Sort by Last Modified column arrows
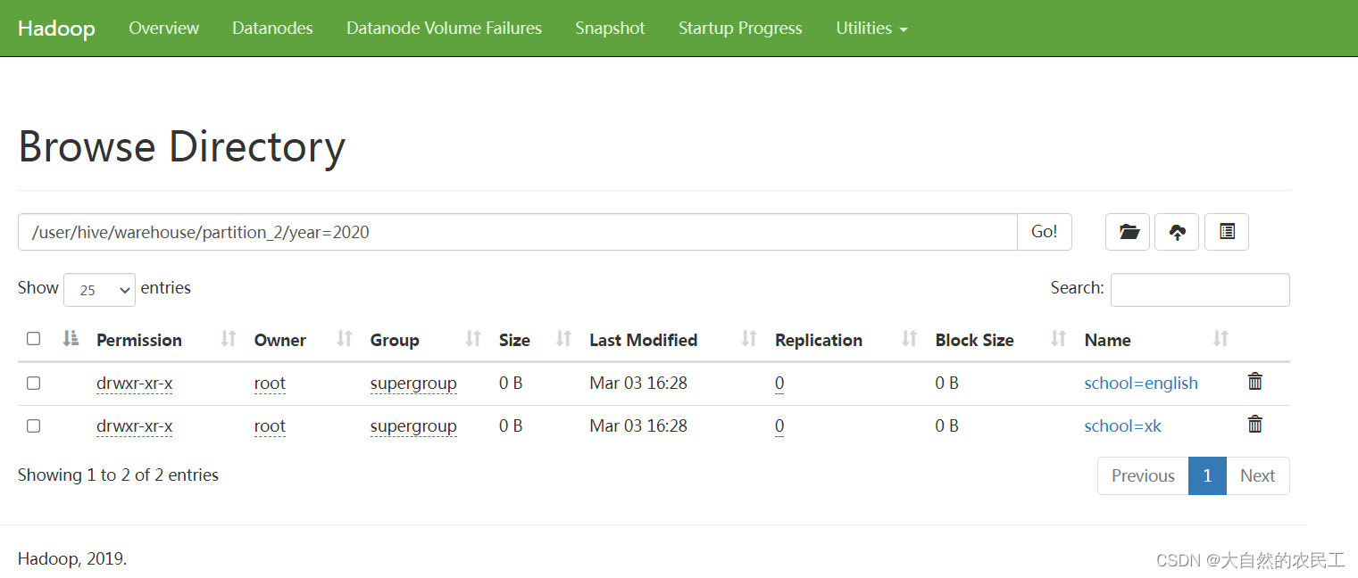The height and width of the screenshot is (578, 1358). click(x=749, y=339)
